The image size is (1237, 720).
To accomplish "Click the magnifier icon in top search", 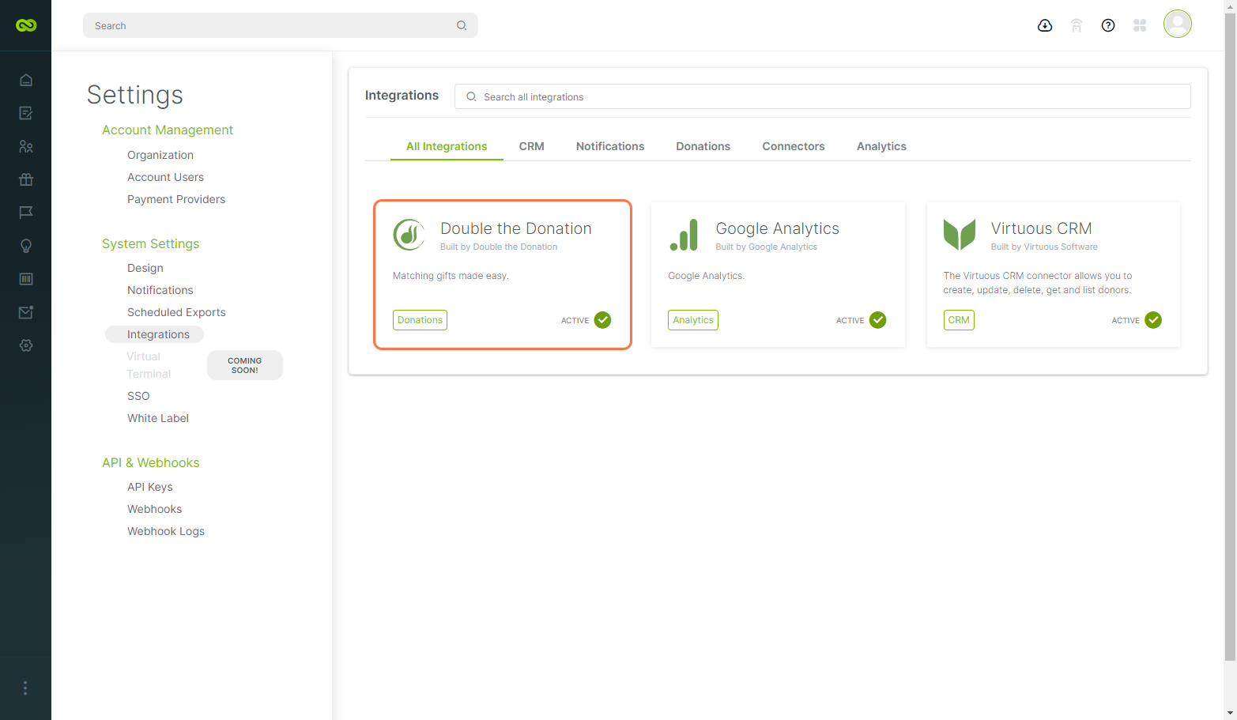I will coord(462,25).
